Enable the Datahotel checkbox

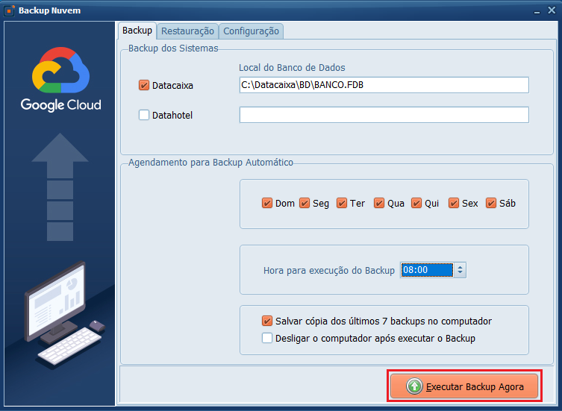click(x=144, y=115)
